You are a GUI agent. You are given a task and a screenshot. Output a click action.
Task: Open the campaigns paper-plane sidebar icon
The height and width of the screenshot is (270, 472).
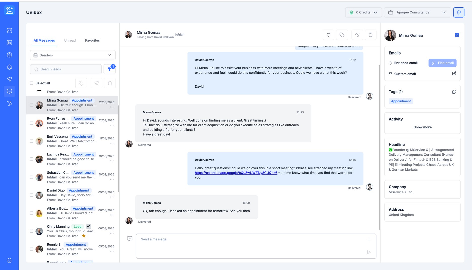coord(9,79)
